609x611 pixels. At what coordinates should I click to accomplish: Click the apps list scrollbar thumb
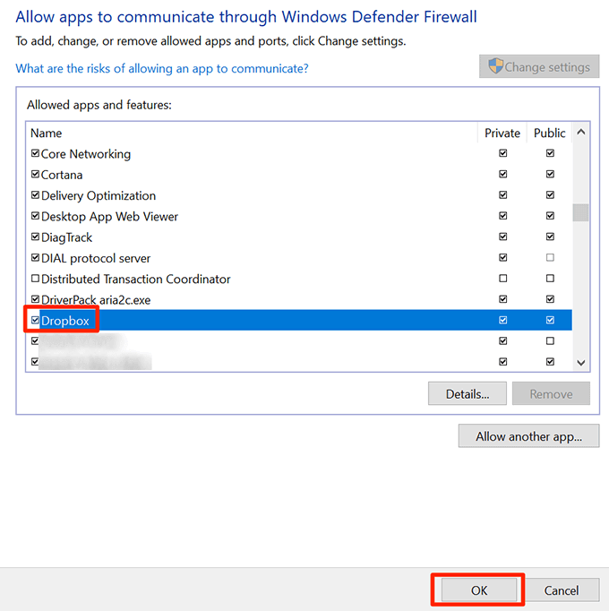[x=580, y=212]
